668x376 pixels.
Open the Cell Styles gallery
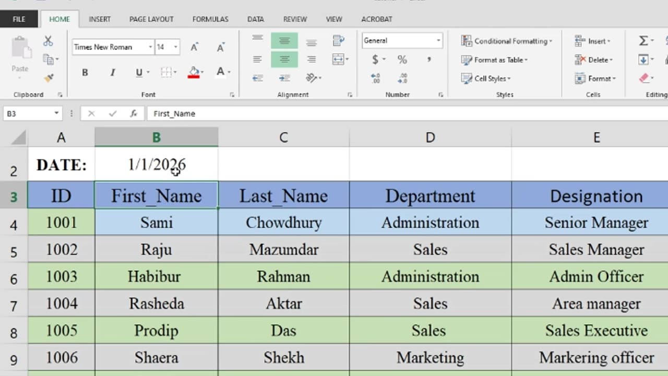click(x=485, y=79)
